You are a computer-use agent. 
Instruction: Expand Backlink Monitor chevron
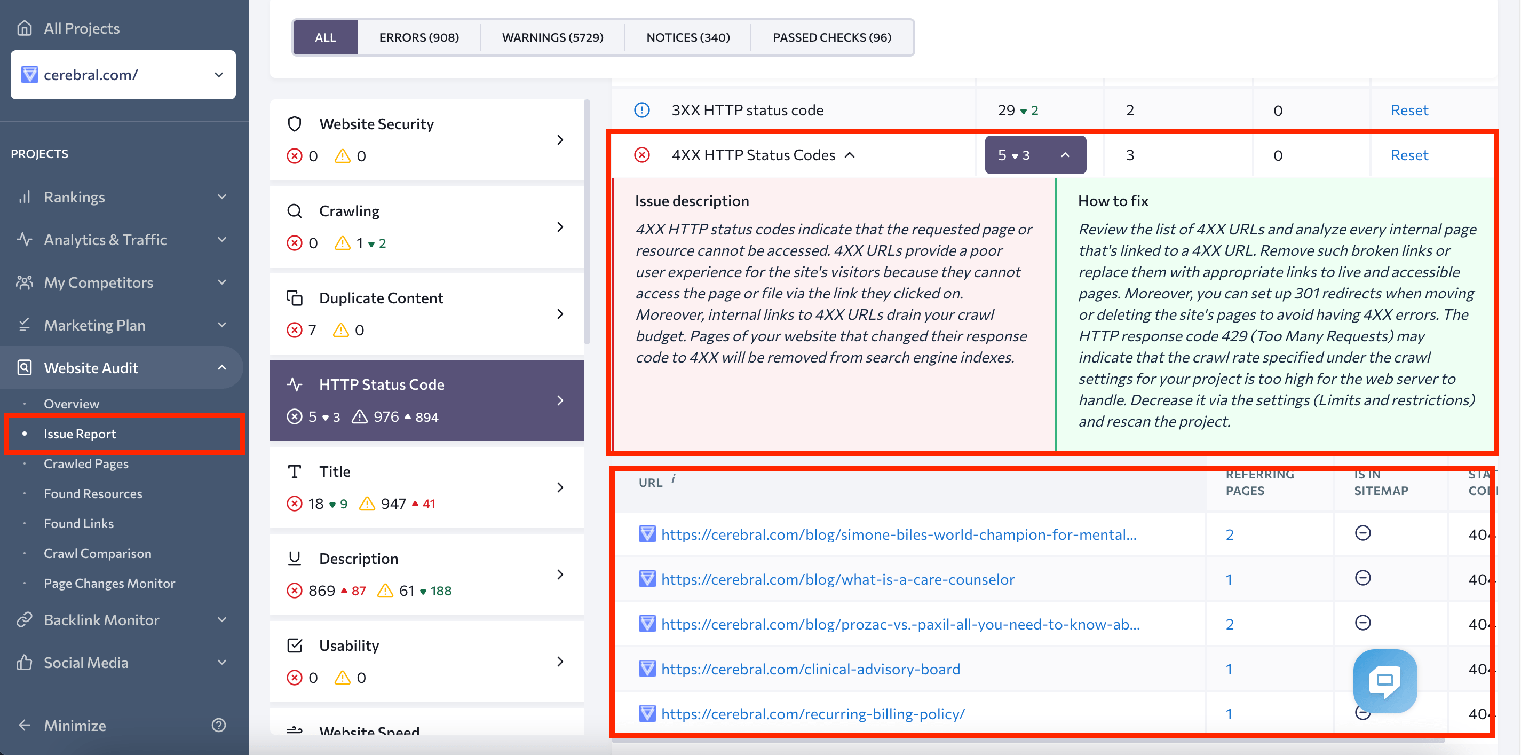(x=222, y=620)
